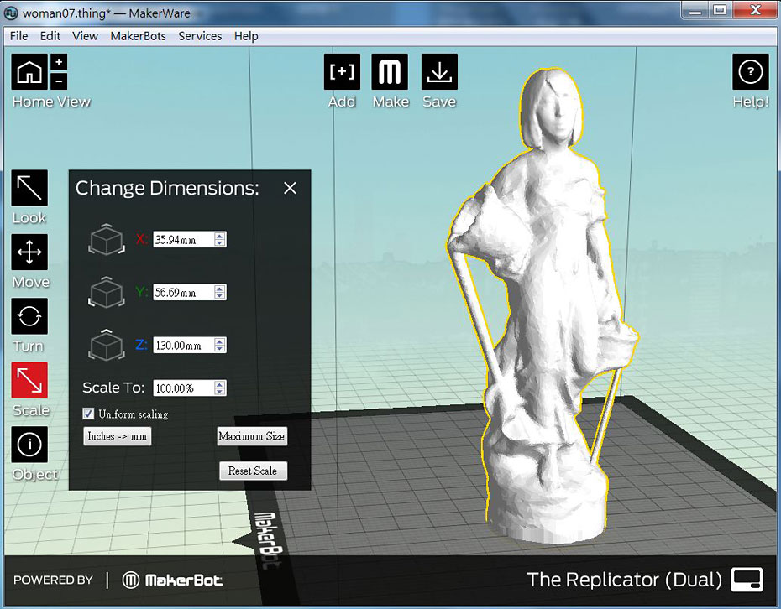
Task: Click the Scale To 100.00% field
Action: (190, 388)
